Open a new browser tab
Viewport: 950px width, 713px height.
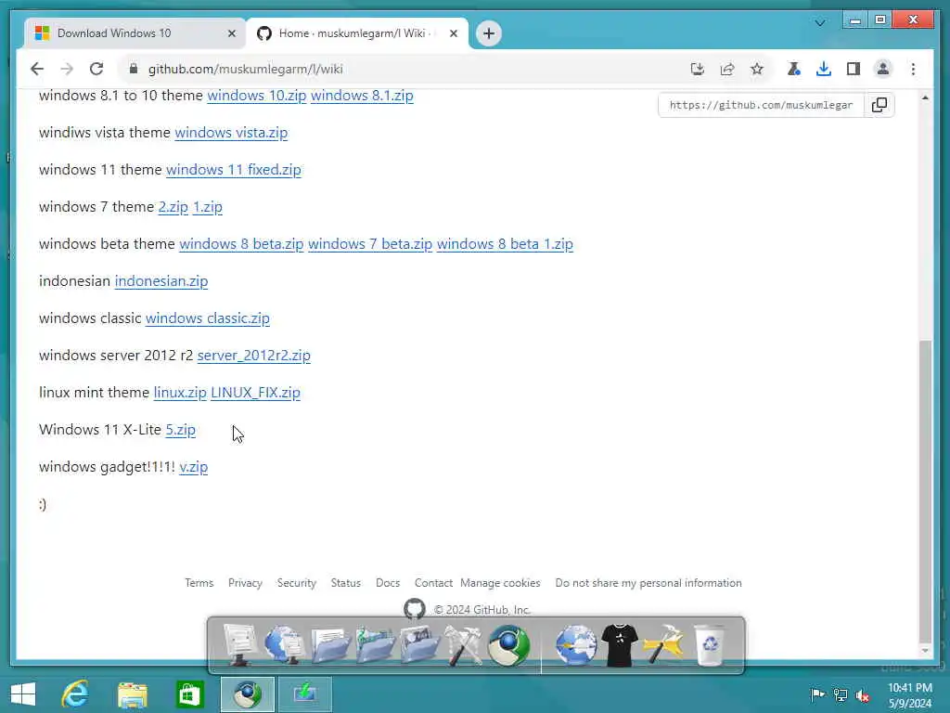click(489, 32)
